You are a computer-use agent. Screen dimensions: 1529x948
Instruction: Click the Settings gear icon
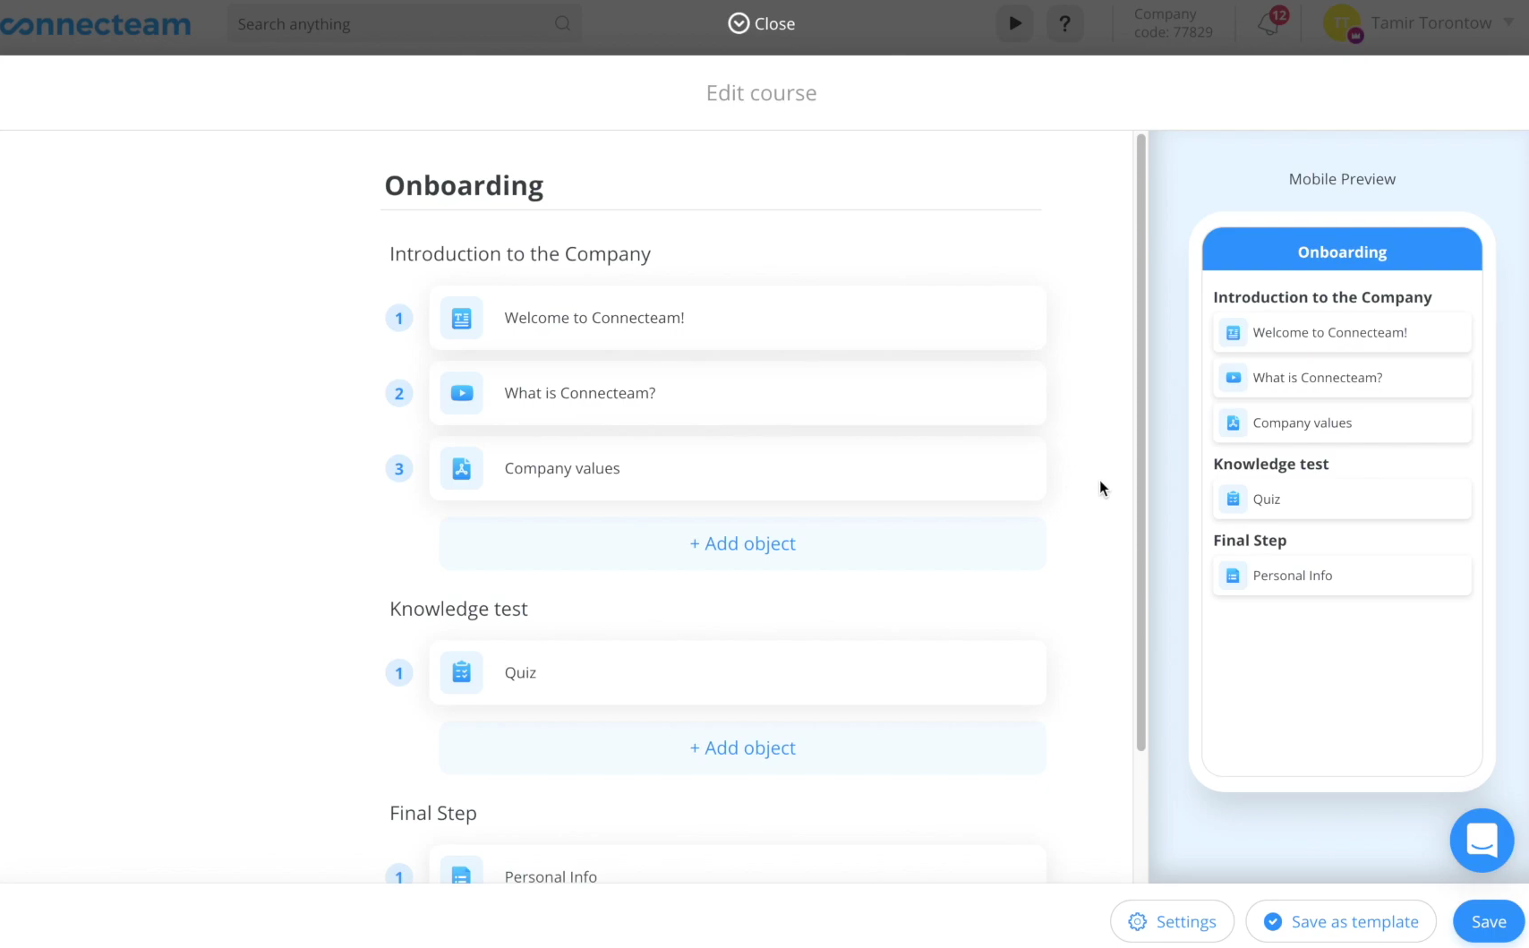click(1137, 921)
